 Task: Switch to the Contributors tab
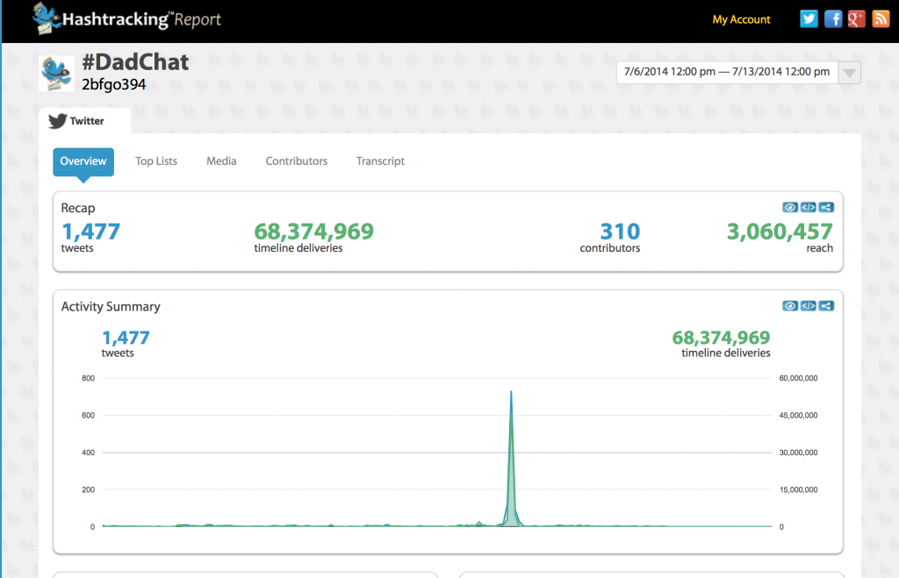tap(297, 161)
